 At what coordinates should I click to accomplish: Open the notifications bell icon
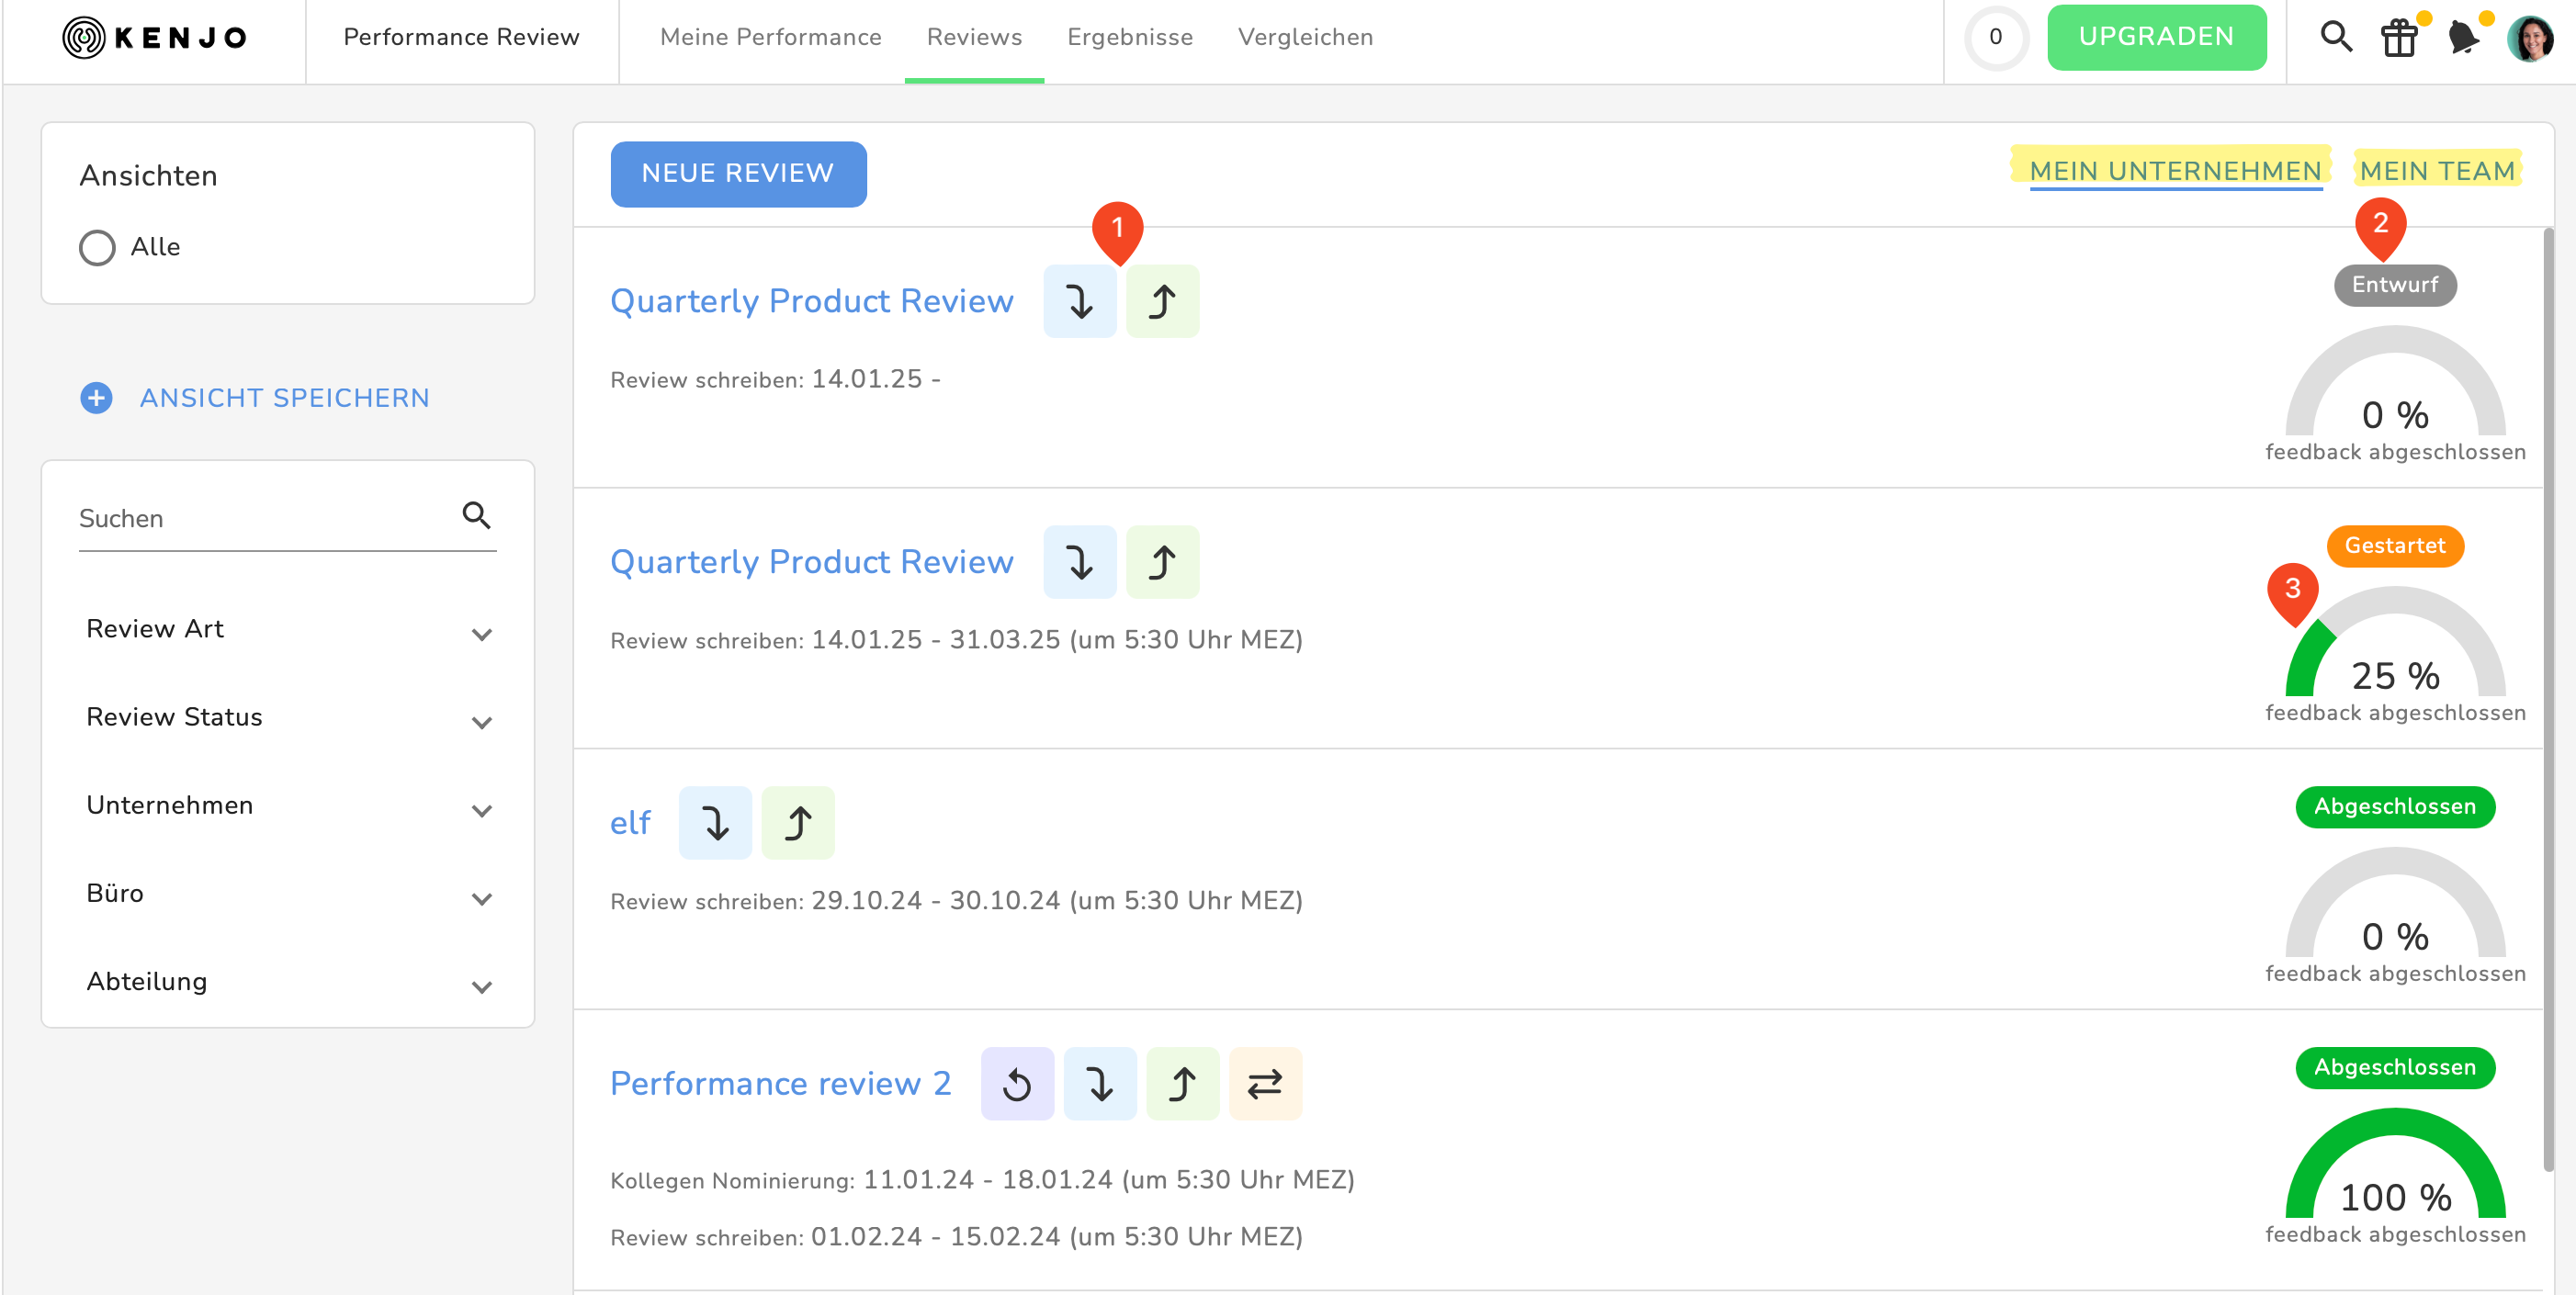2462,38
